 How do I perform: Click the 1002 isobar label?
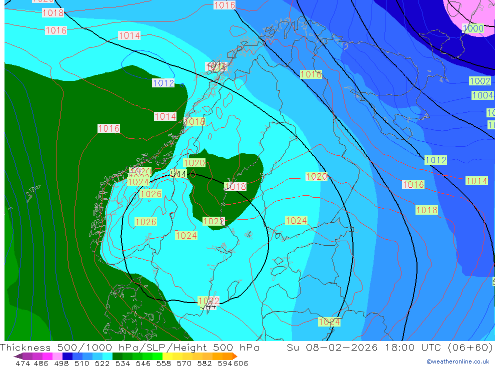click(480, 81)
